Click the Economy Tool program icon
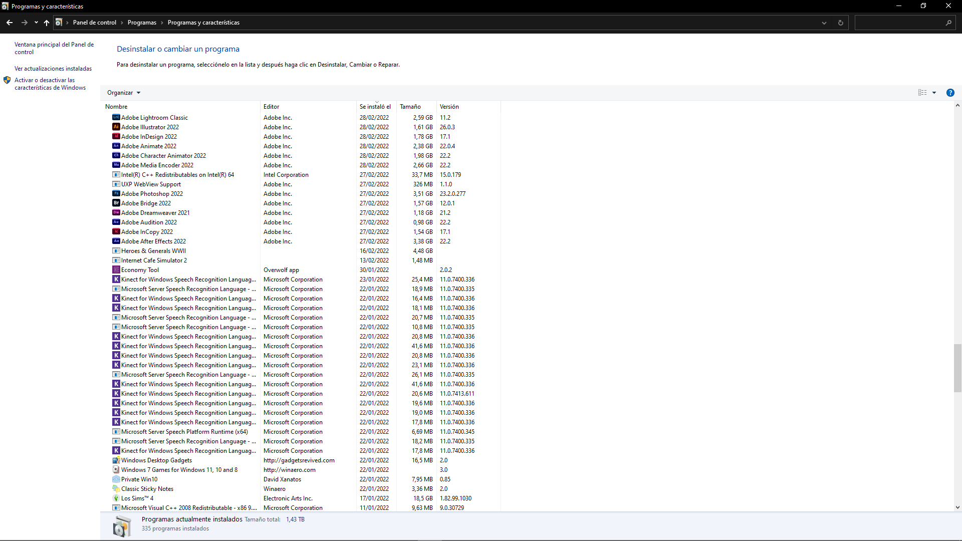The width and height of the screenshot is (962, 541). [x=116, y=269]
